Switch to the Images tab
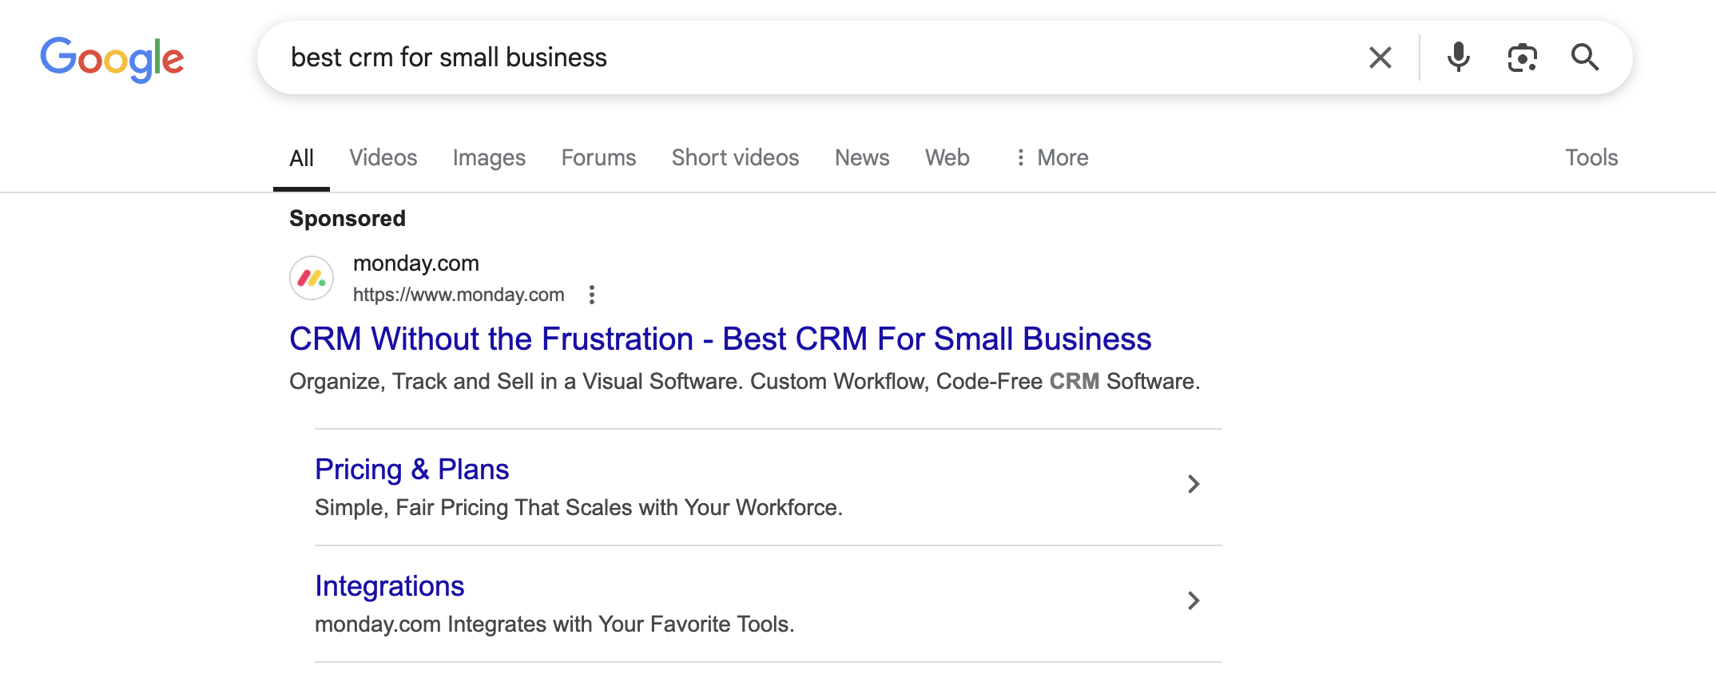 pyautogui.click(x=489, y=157)
